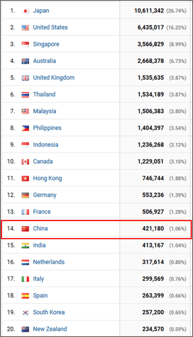
Task: Open the France country link
Action: pyautogui.click(x=42, y=212)
